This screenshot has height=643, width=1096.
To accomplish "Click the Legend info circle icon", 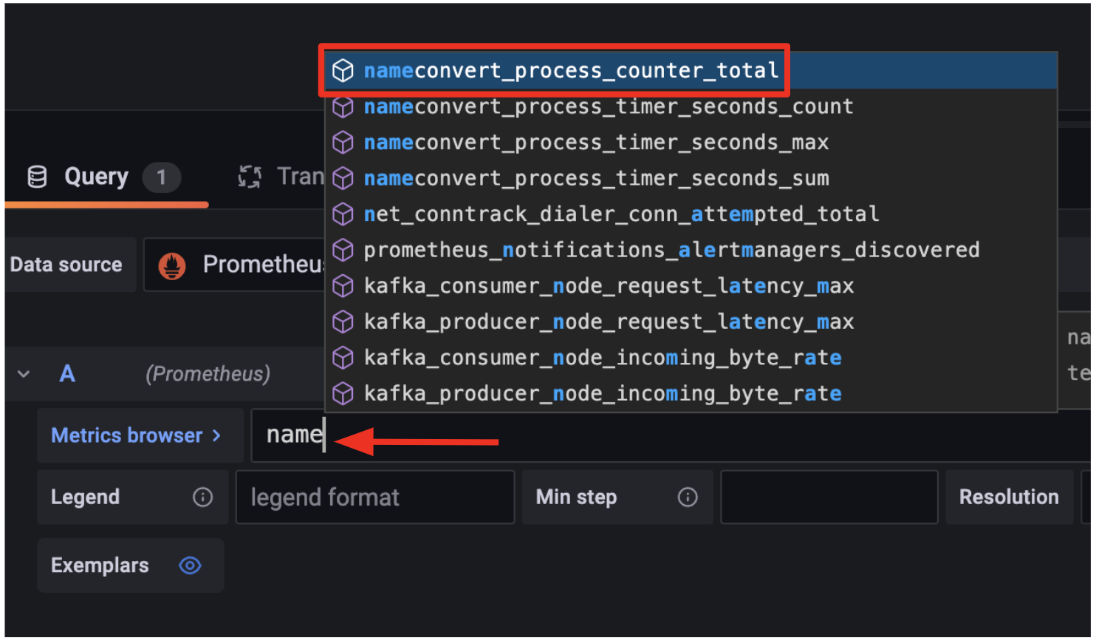I will (x=202, y=497).
